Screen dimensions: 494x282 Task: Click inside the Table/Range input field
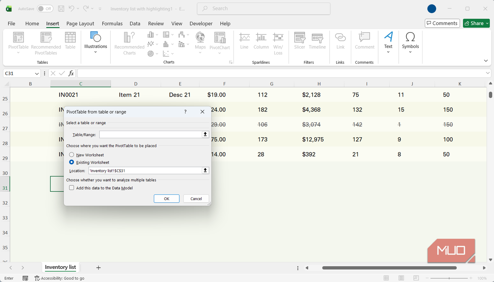(151, 134)
